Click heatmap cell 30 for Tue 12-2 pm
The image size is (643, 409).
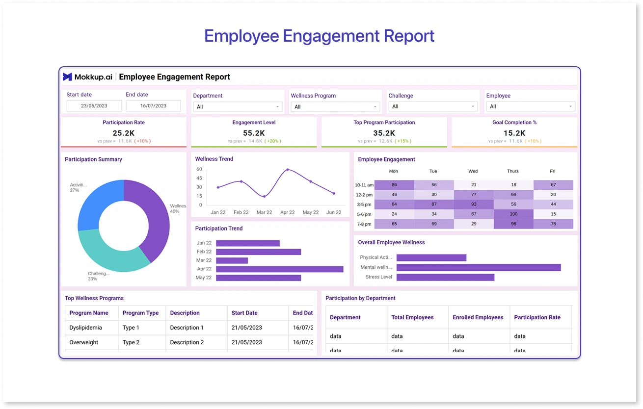(x=434, y=195)
